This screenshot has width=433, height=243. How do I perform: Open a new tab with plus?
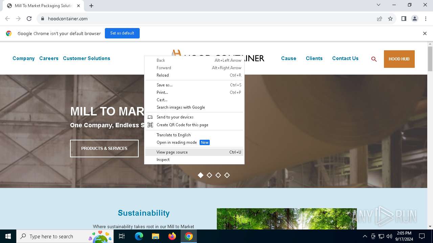coord(91,6)
